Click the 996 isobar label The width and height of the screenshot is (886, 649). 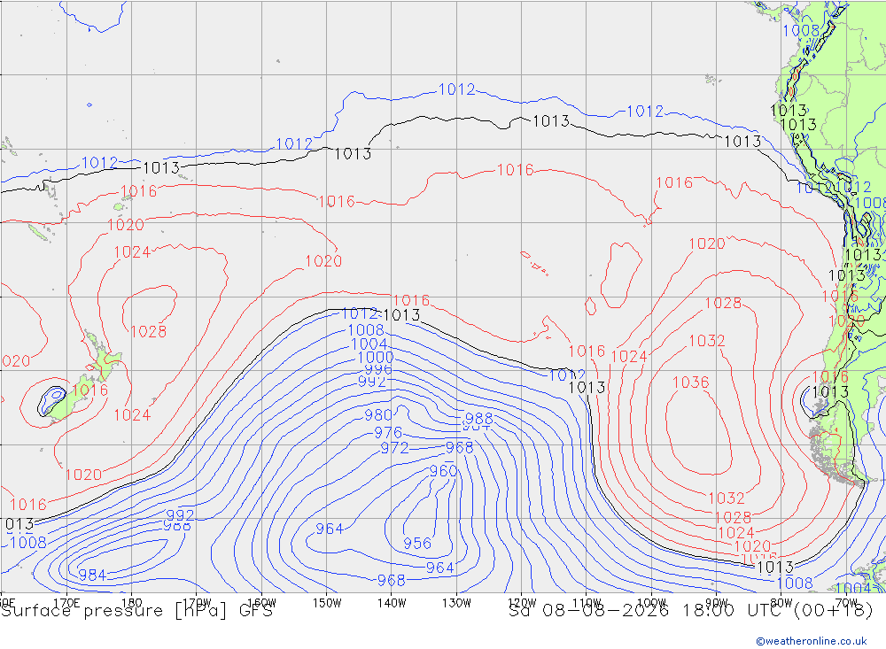(x=378, y=369)
